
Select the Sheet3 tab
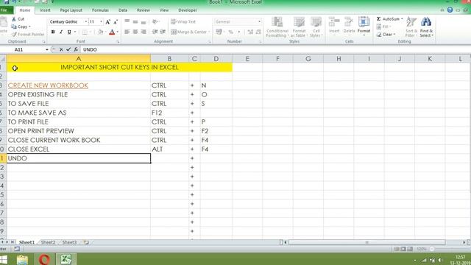[69, 242]
